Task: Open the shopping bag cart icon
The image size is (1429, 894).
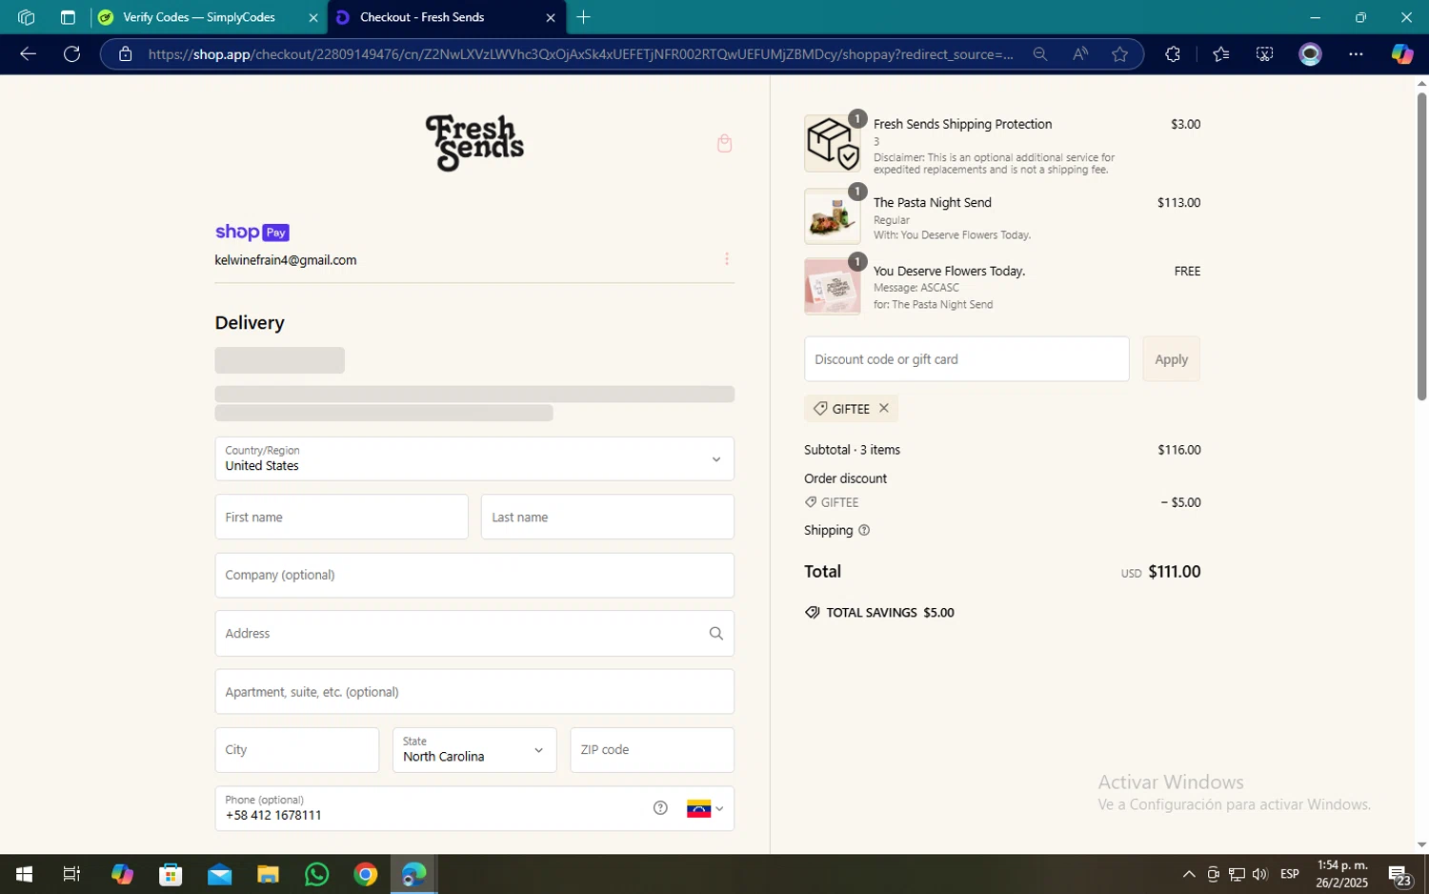Action: click(x=724, y=143)
